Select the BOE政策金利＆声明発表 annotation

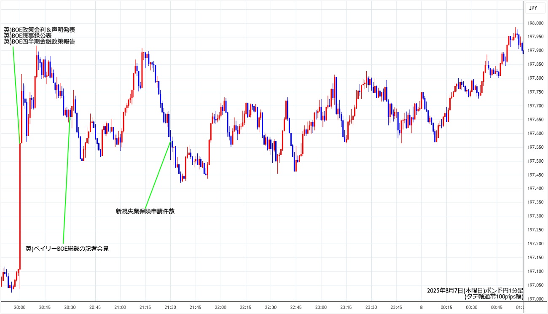pos(40,30)
